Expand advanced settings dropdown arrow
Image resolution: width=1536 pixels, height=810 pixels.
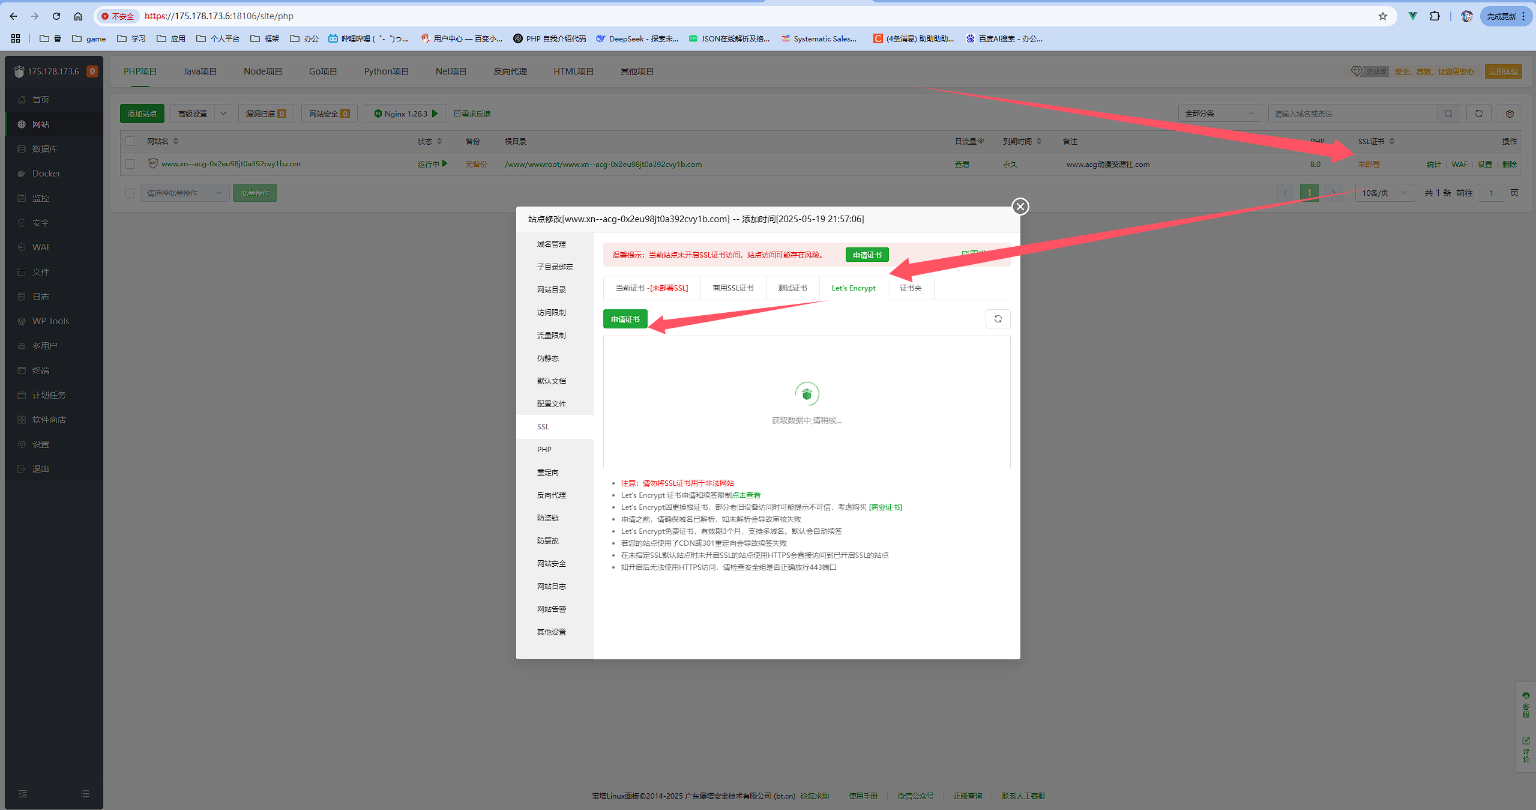pos(223,113)
